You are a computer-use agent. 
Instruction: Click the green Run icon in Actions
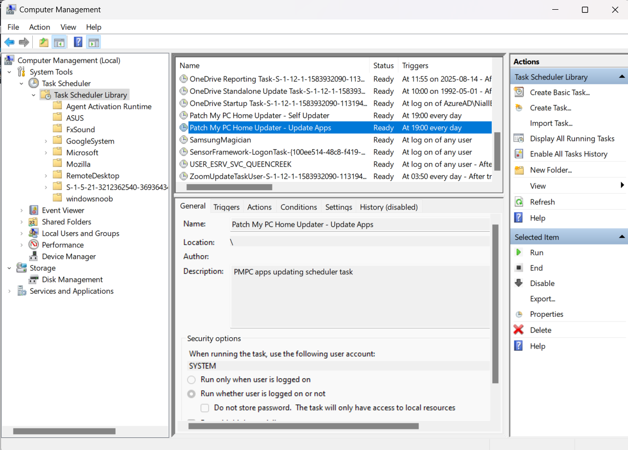(x=518, y=253)
